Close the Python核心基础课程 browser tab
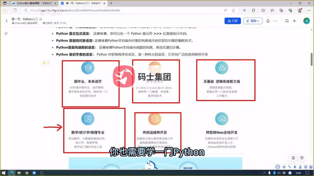314x176 pixels. click(x=55, y=3)
